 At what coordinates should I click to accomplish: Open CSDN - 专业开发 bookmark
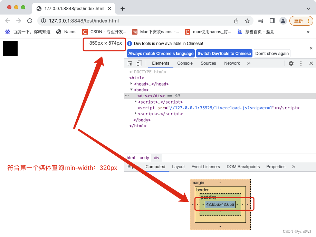coord(104,32)
